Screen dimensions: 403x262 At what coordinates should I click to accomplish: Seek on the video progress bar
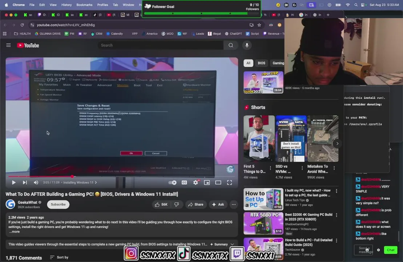pos(122,176)
